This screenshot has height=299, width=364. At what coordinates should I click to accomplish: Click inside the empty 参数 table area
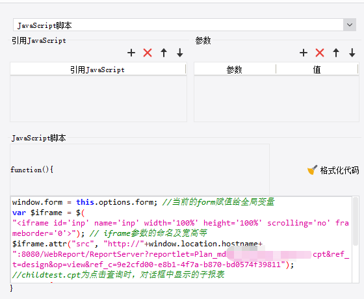276,99
